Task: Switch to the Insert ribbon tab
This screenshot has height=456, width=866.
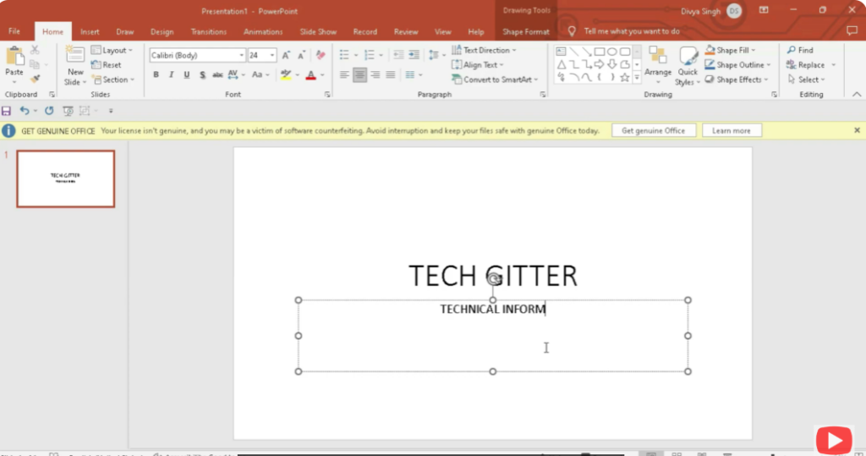Action: click(x=90, y=32)
